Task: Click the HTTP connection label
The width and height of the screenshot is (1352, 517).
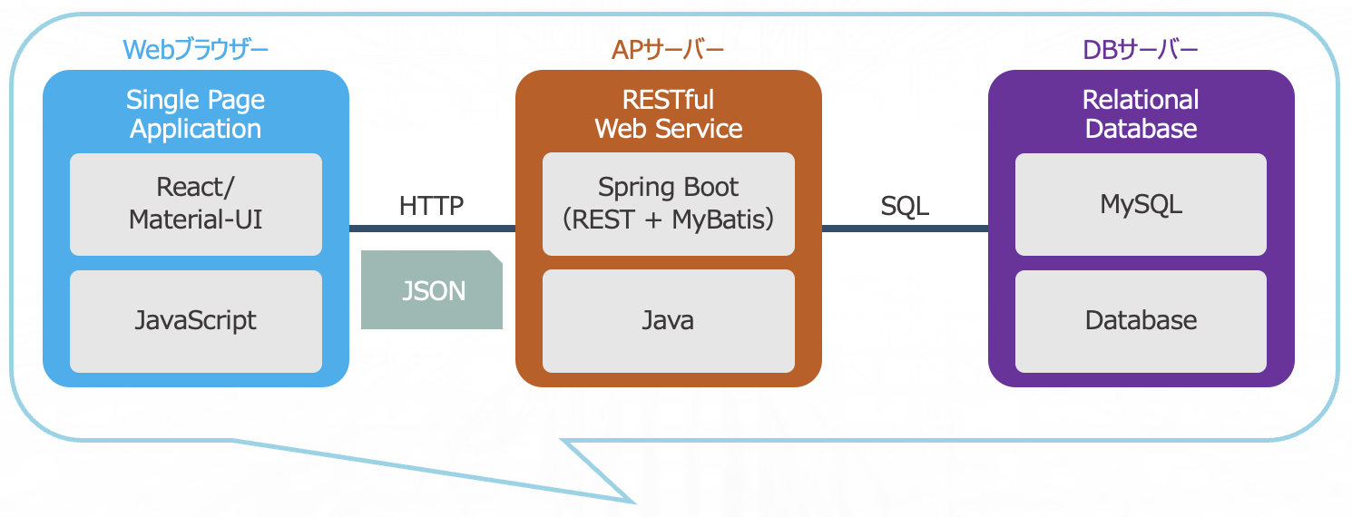Action: 432,206
